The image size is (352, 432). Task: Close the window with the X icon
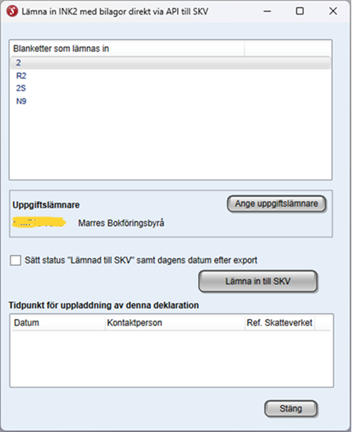click(333, 11)
